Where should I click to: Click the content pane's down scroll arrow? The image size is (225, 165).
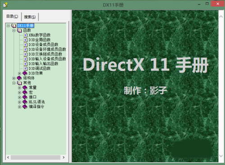[221, 156]
